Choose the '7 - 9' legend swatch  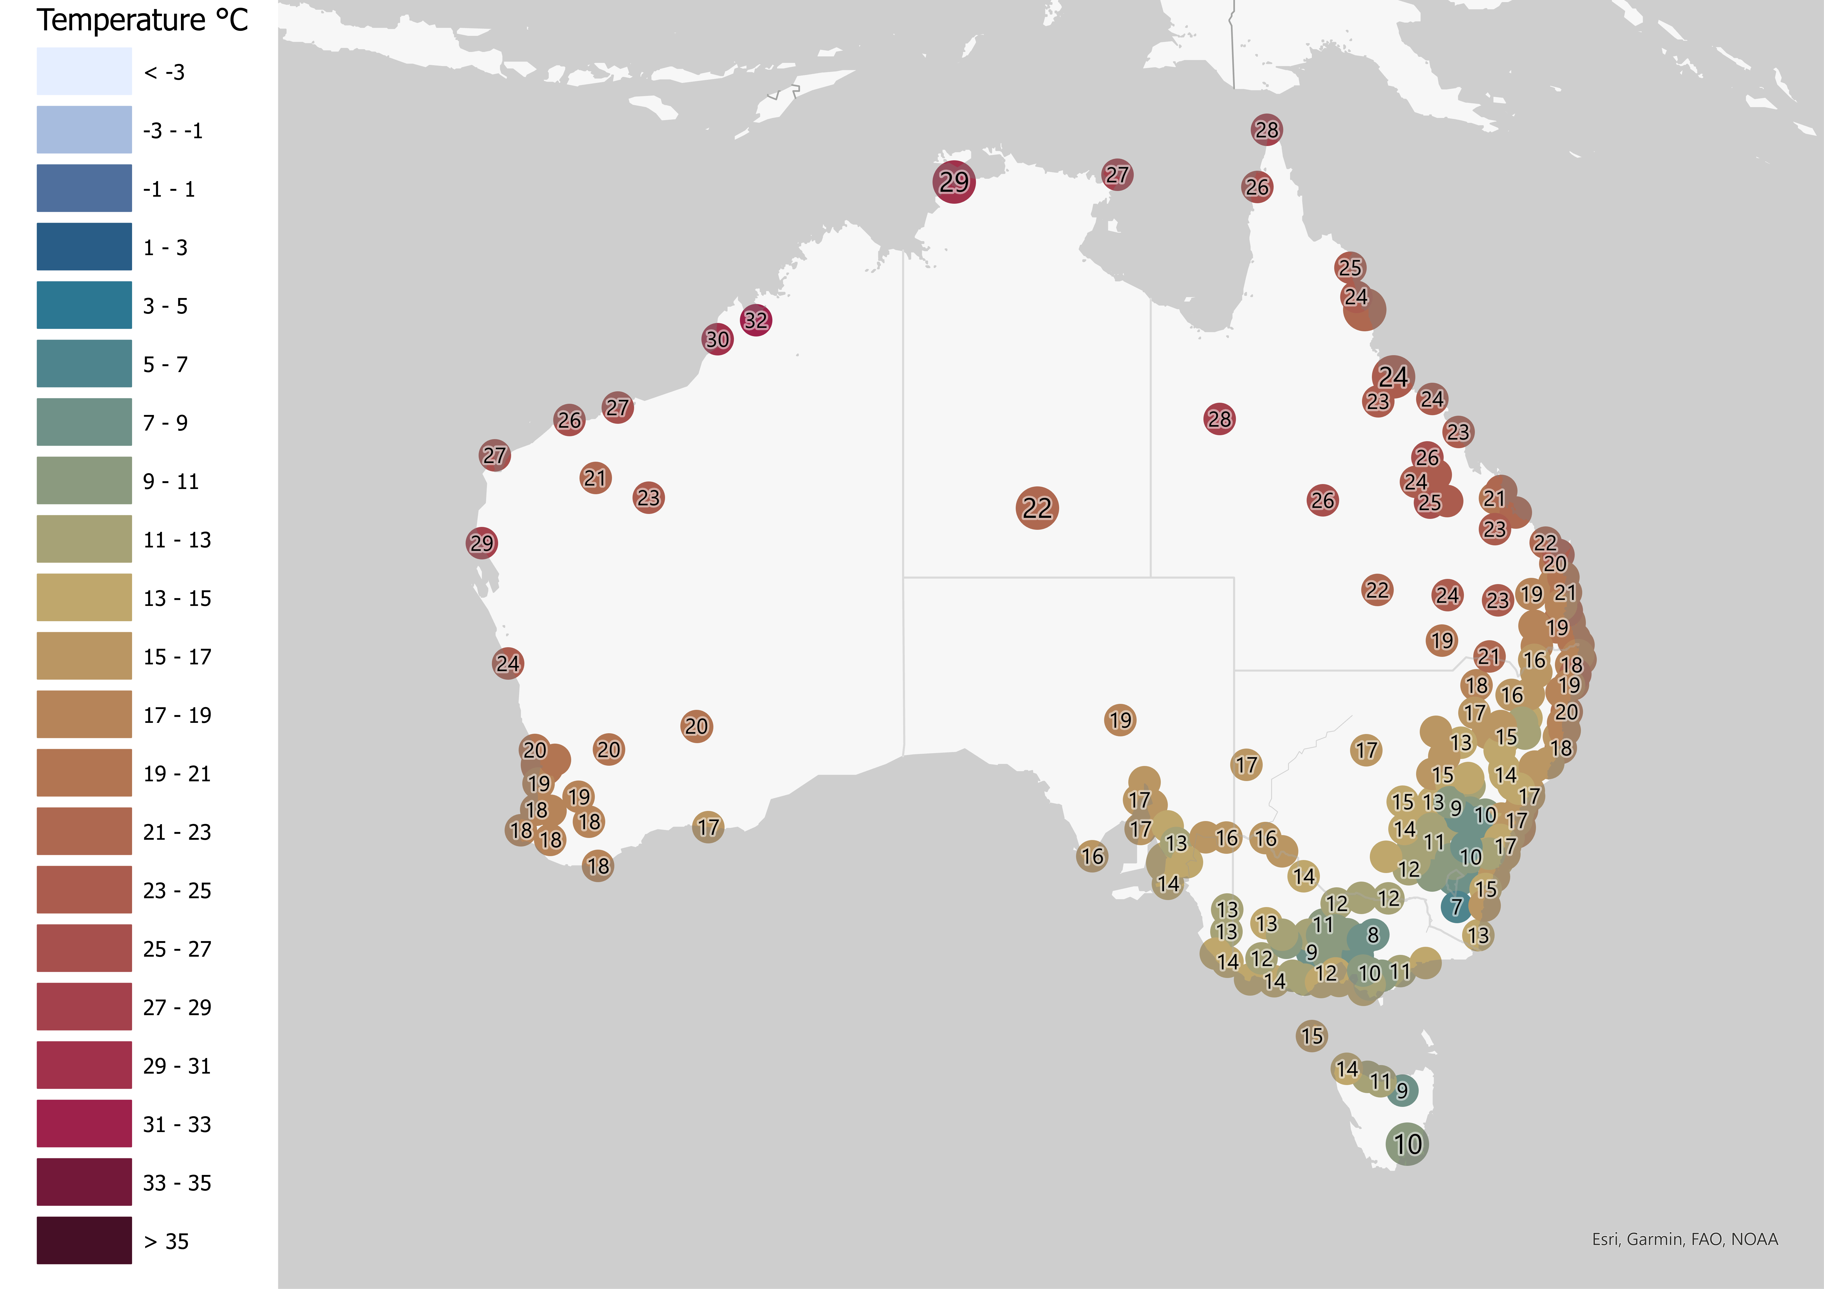pos(84,422)
